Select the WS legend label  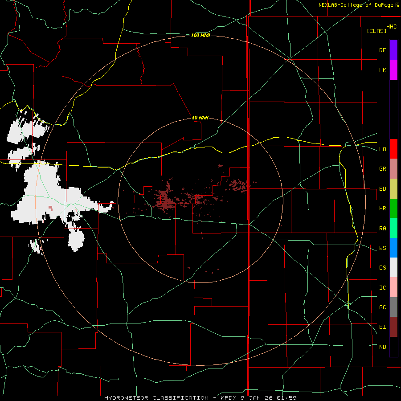382,248
